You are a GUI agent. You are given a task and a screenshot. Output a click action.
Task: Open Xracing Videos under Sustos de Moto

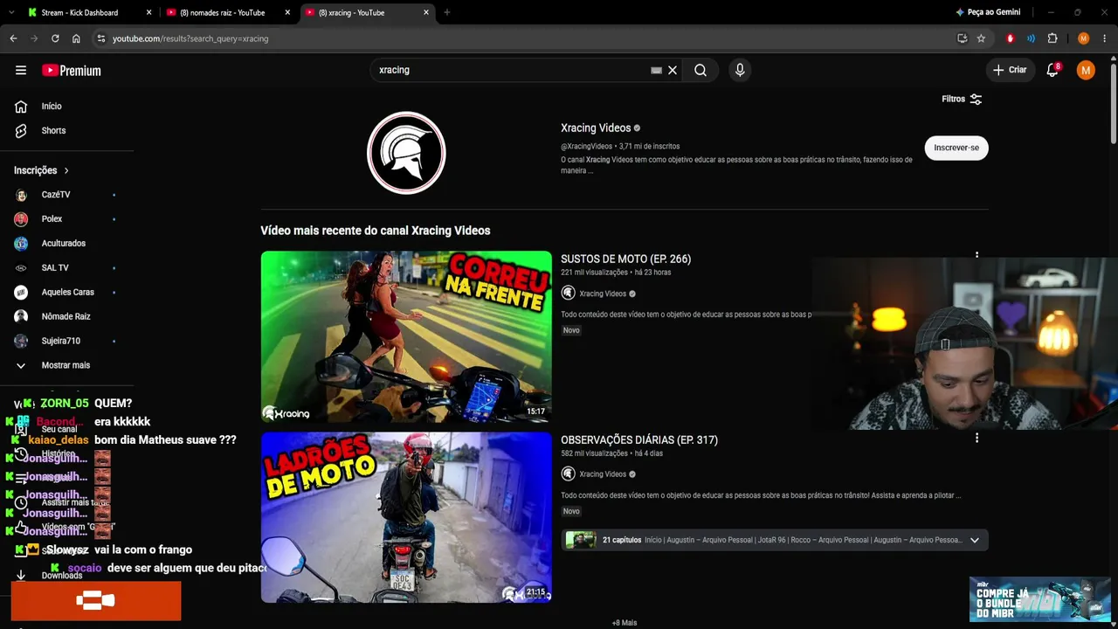pyautogui.click(x=603, y=294)
